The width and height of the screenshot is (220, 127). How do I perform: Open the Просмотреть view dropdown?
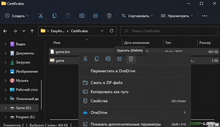point(177,16)
